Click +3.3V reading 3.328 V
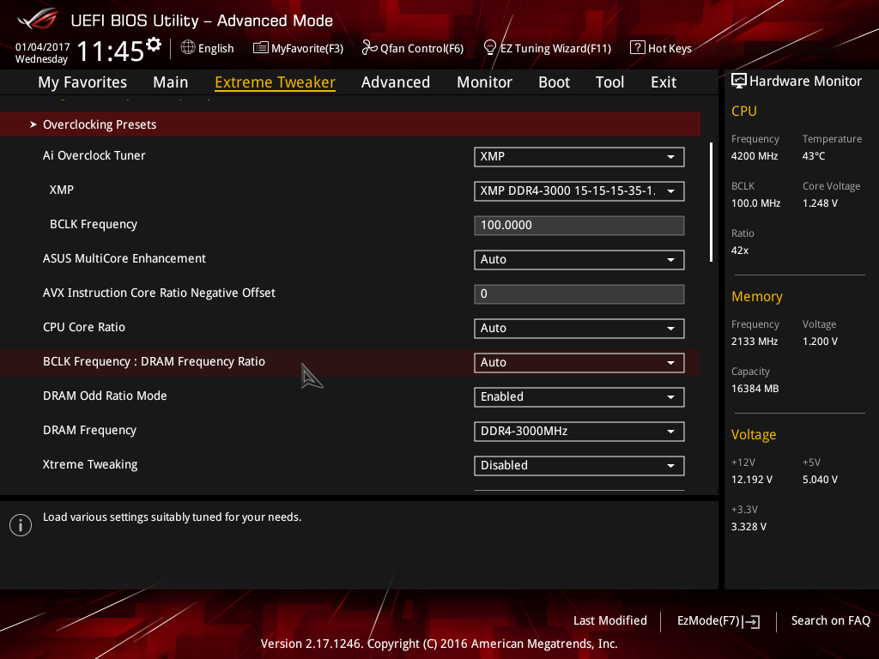This screenshot has width=879, height=659. tap(749, 528)
